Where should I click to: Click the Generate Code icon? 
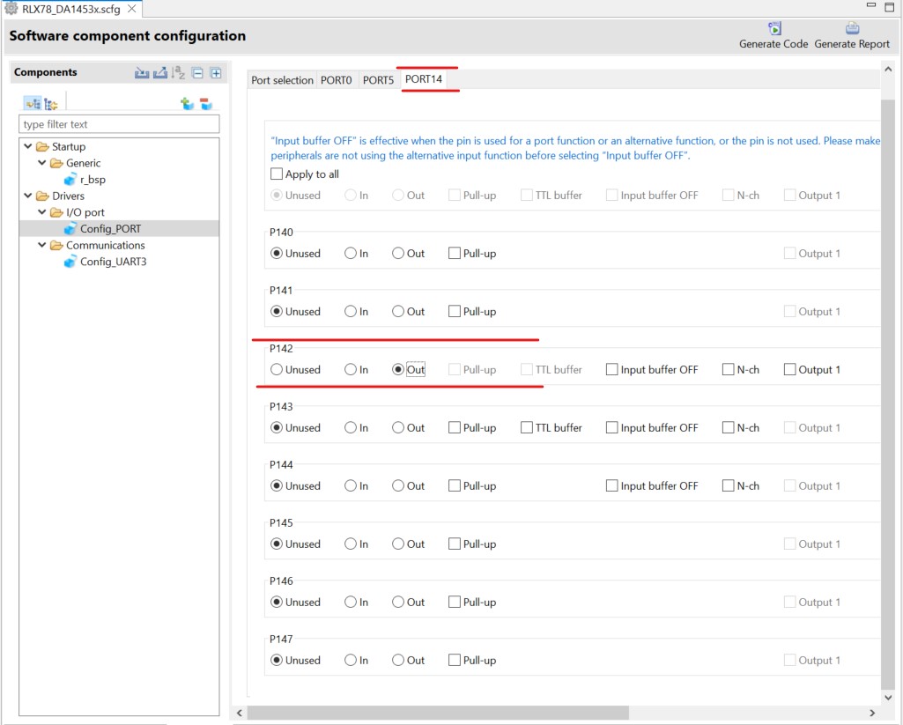(774, 28)
